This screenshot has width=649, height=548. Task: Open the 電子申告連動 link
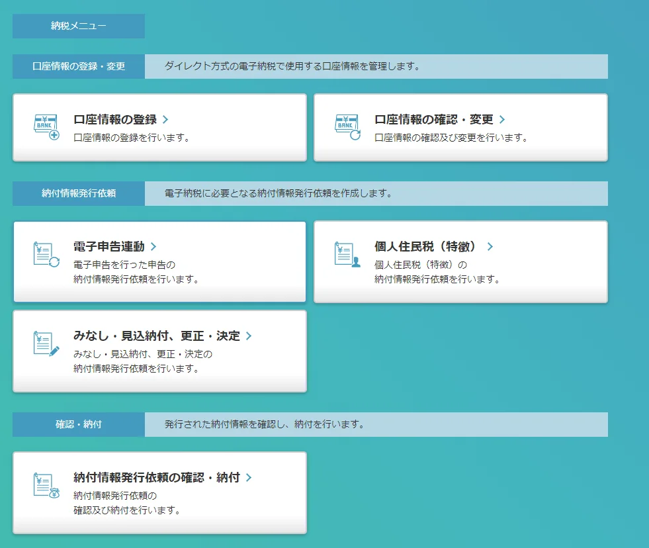click(109, 246)
